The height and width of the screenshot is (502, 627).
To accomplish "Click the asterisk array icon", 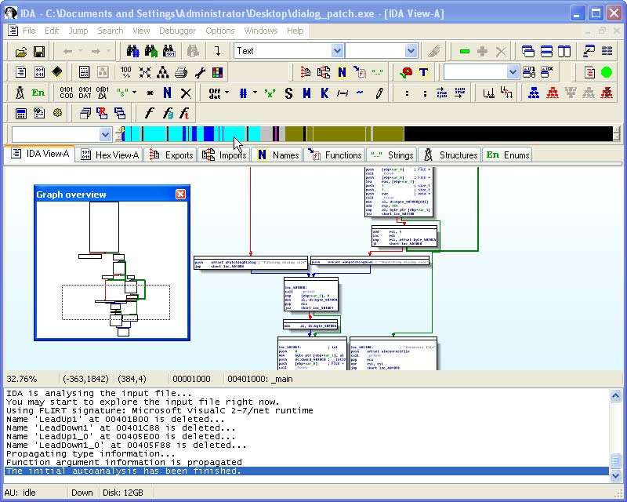I will [150, 93].
